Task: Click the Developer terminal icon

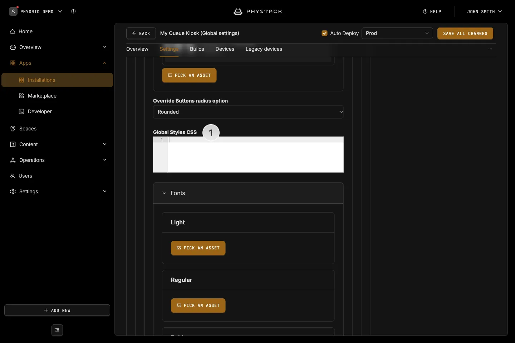Action: point(21,111)
